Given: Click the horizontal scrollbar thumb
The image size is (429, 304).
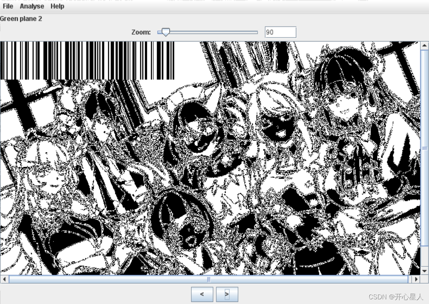Looking at the screenshot, I should click(208, 279).
